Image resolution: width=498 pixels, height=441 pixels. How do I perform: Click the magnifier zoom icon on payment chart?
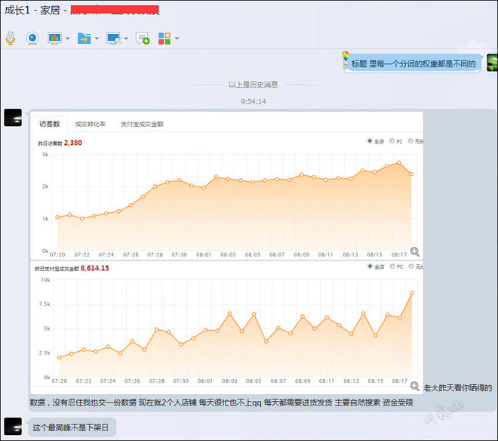pyautogui.click(x=415, y=387)
